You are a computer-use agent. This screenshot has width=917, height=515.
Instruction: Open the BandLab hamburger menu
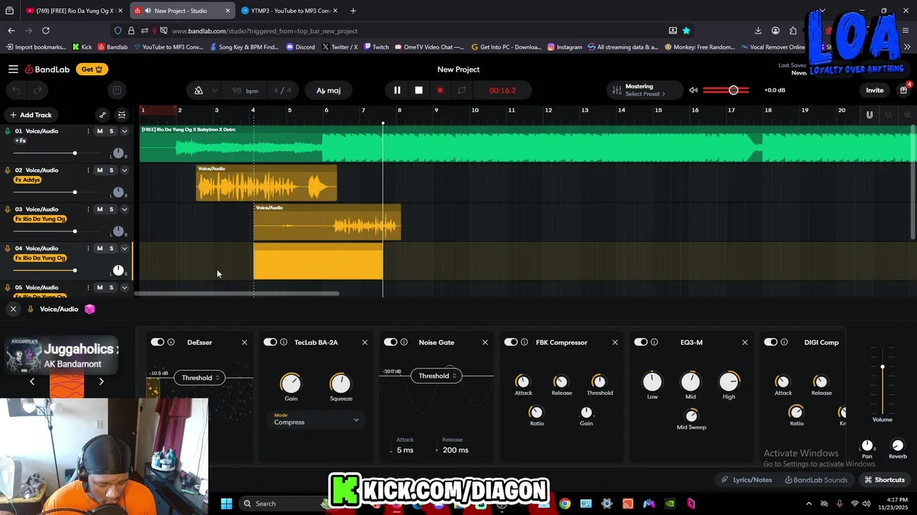click(x=13, y=69)
